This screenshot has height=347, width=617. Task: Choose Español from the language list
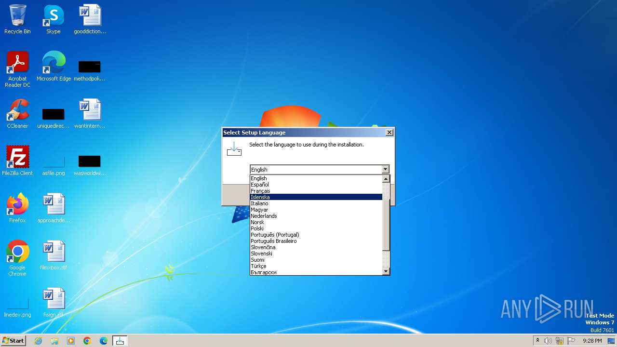coord(316,185)
